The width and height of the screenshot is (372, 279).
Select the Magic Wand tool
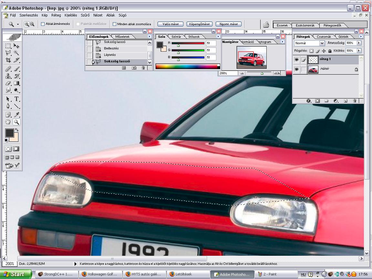click(16, 53)
